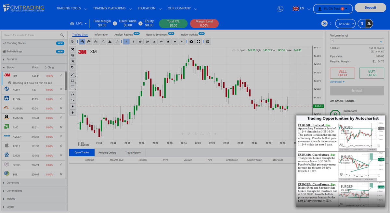Open the Trading Platforms dropdown menu
This screenshot has height=213, width=390.
[112, 8]
